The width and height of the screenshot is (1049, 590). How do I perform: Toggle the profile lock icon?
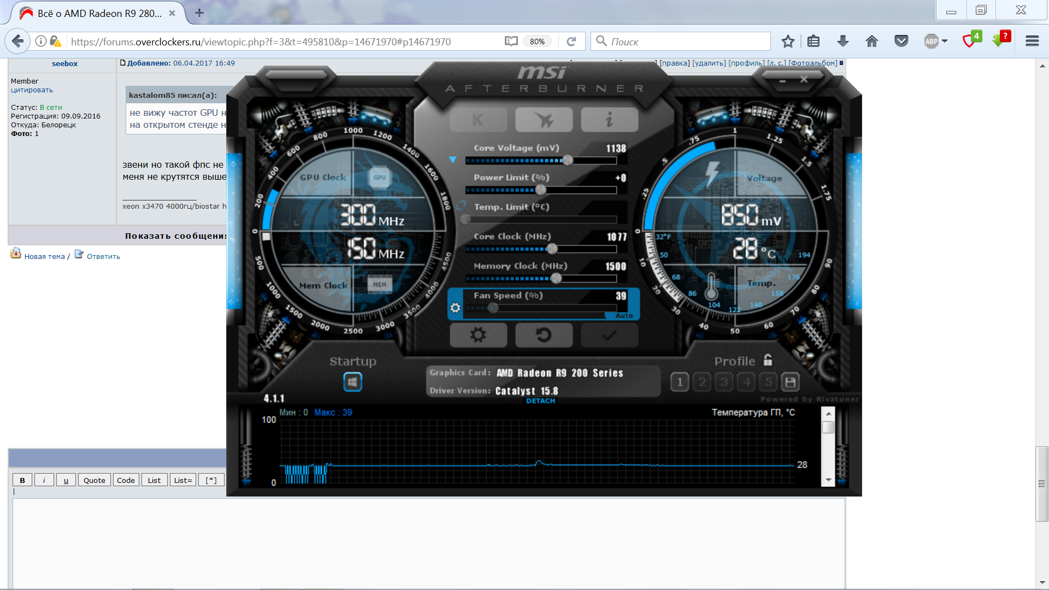pyautogui.click(x=768, y=360)
